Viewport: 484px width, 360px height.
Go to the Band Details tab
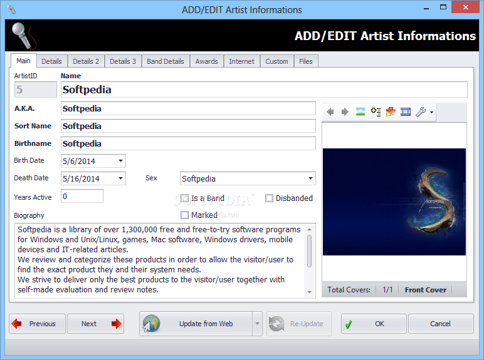166,61
